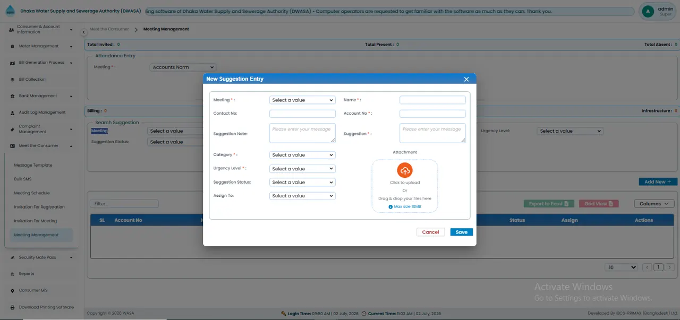
Task: Open the page size 10 dropdown
Action: (x=622, y=267)
